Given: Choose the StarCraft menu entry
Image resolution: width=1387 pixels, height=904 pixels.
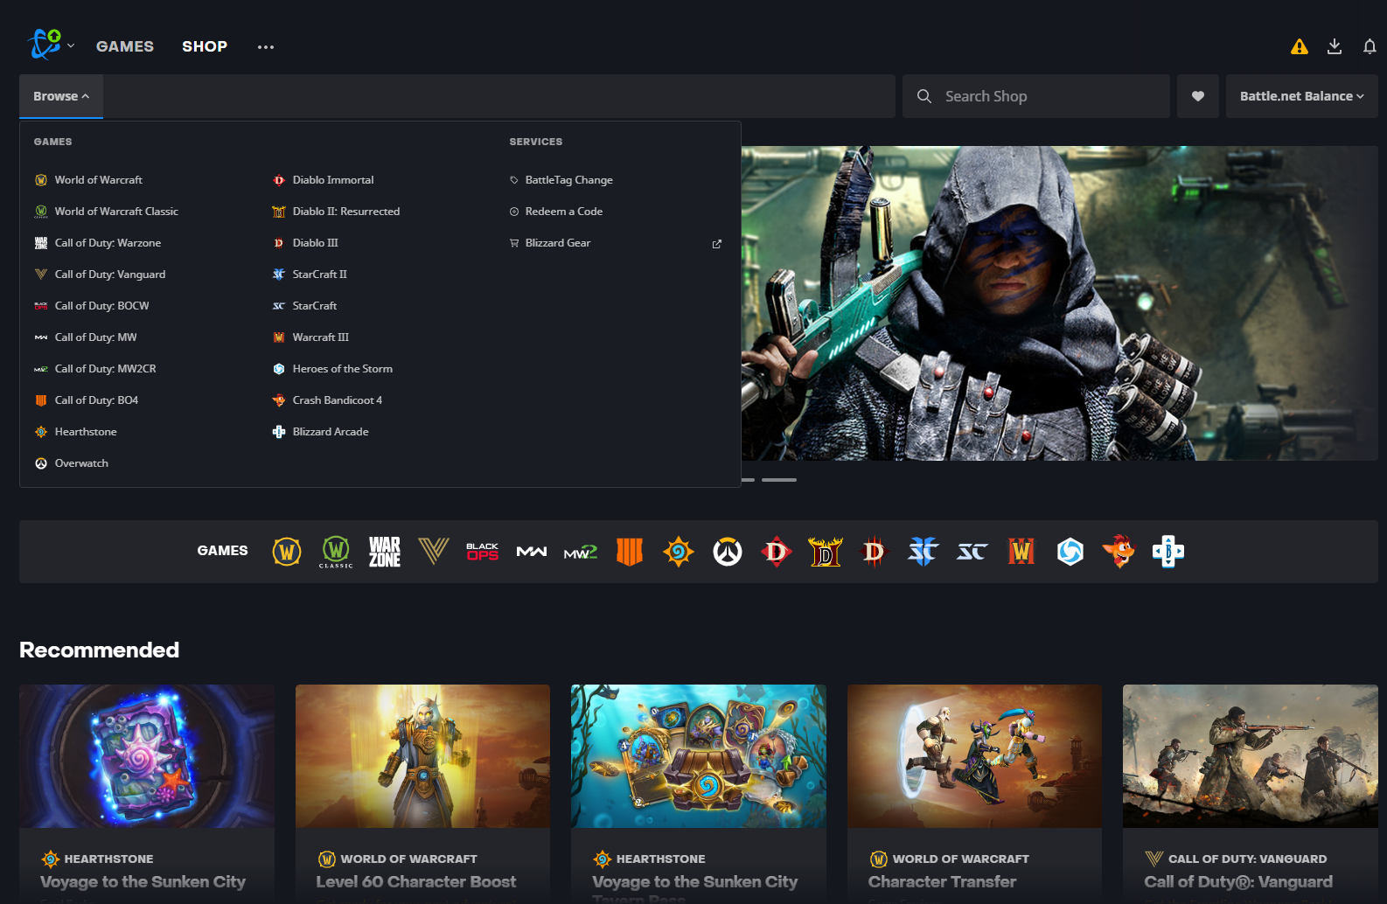Looking at the screenshot, I should click(x=304, y=306).
